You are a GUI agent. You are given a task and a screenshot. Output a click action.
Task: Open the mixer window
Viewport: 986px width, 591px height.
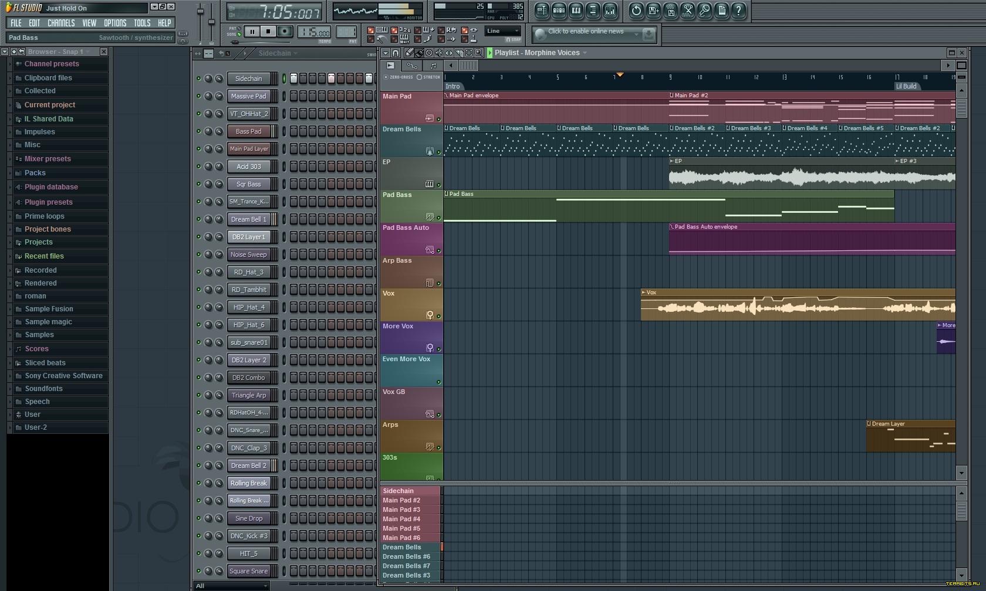tap(610, 10)
